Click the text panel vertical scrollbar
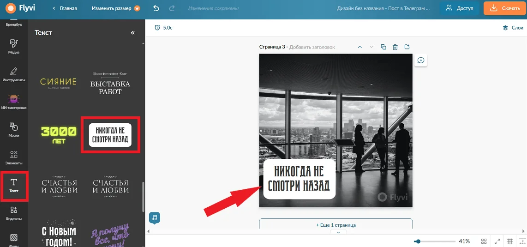This screenshot has height=247, width=527. point(144,197)
